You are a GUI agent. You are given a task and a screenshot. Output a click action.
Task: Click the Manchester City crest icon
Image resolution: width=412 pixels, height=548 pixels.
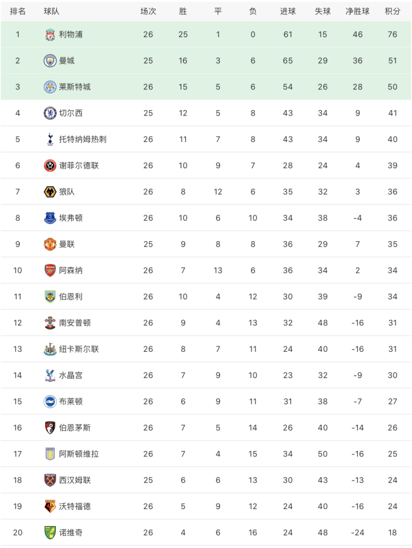tap(50, 61)
